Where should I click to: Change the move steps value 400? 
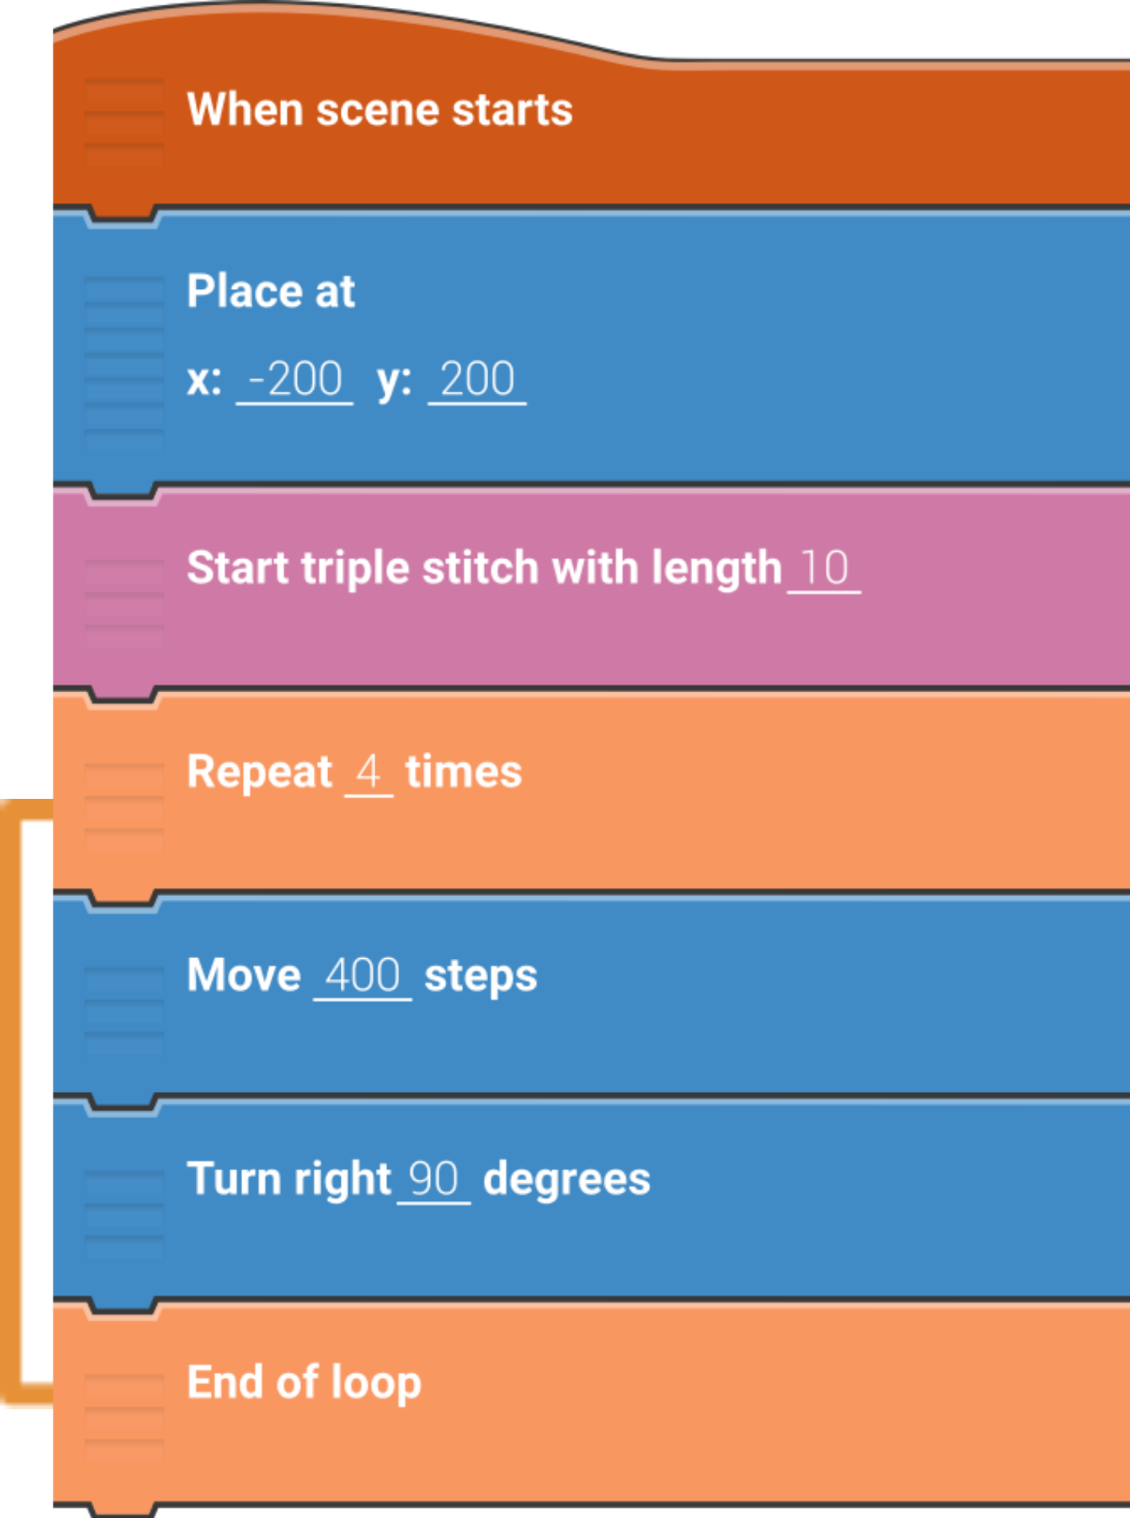click(x=362, y=976)
